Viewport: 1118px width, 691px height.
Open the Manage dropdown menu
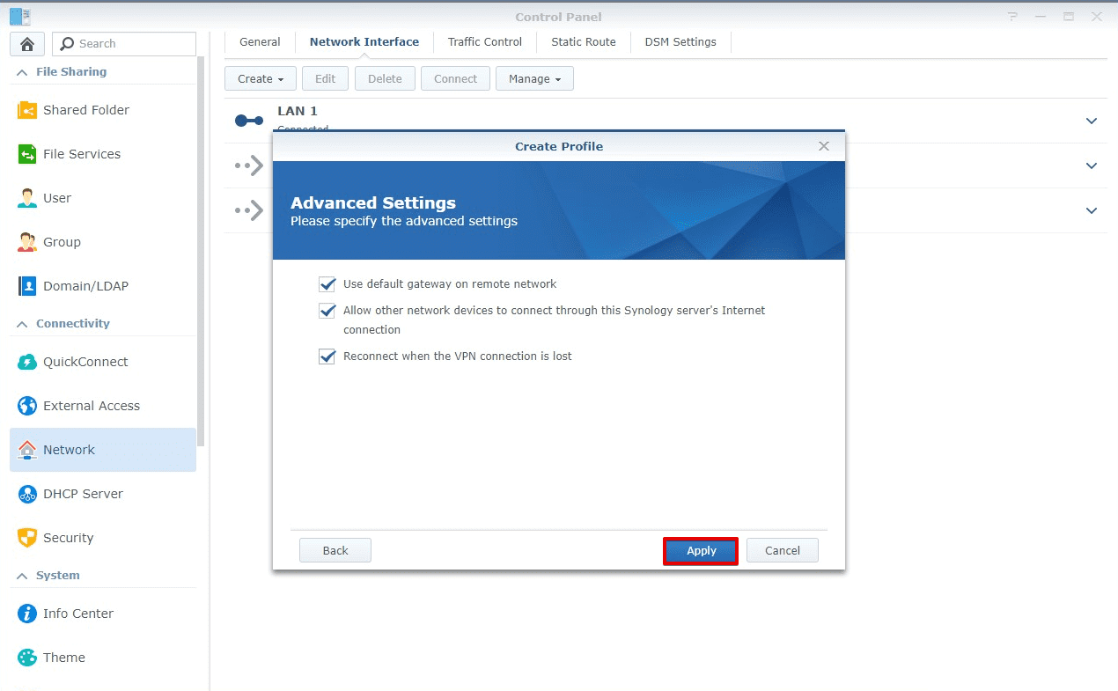pos(534,78)
